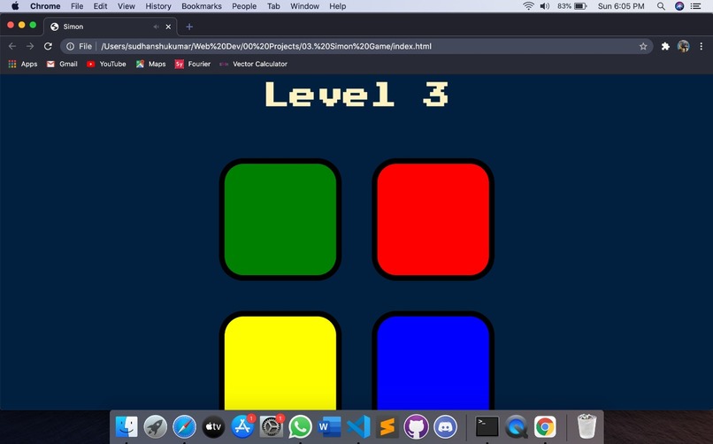Go back using the browser back arrow

coord(12,46)
